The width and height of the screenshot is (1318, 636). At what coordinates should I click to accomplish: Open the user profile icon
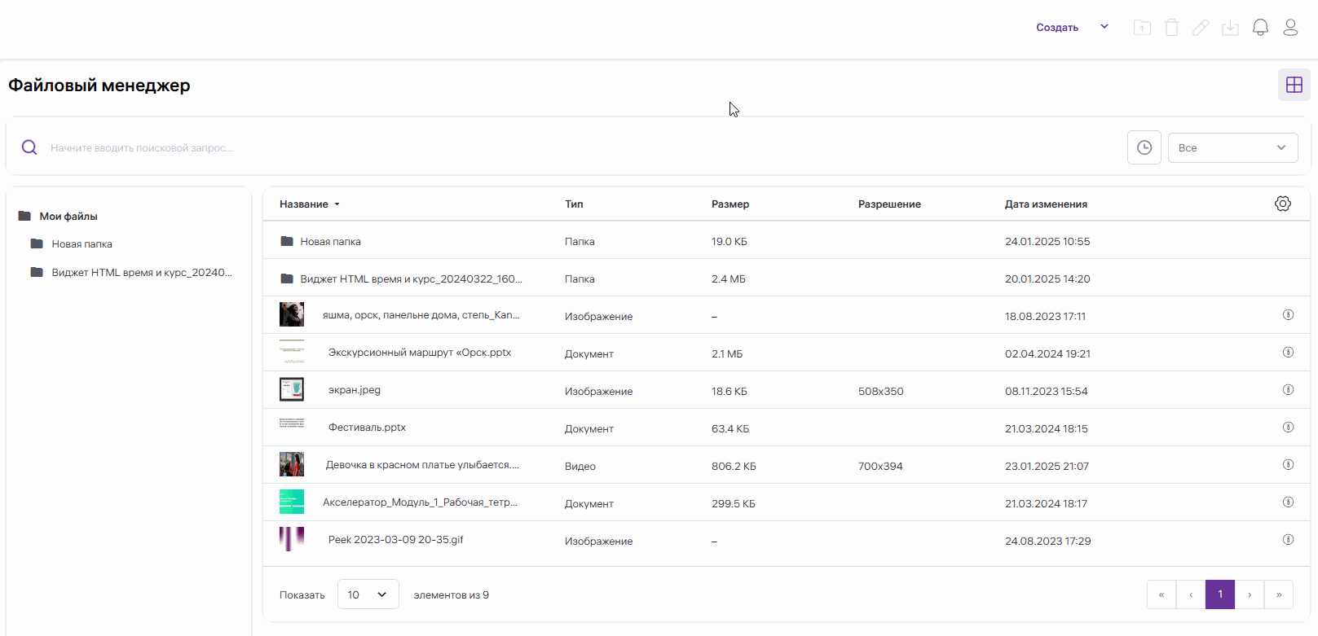click(1290, 28)
